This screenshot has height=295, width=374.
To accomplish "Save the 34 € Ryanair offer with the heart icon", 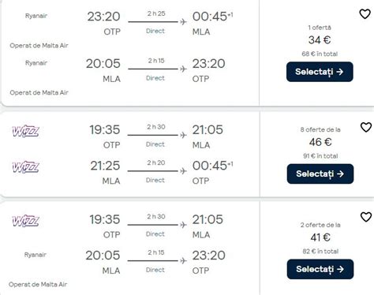I will (365, 14).
